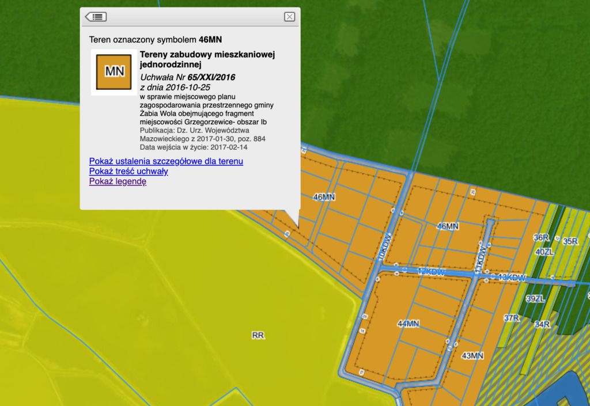Select the 34R parcel label
Image resolution: width=590 pixels, height=406 pixels.
pyautogui.click(x=542, y=325)
